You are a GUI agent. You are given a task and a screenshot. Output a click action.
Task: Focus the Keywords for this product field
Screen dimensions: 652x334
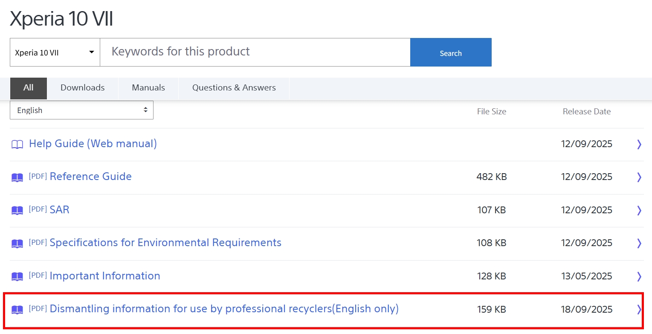[255, 52]
